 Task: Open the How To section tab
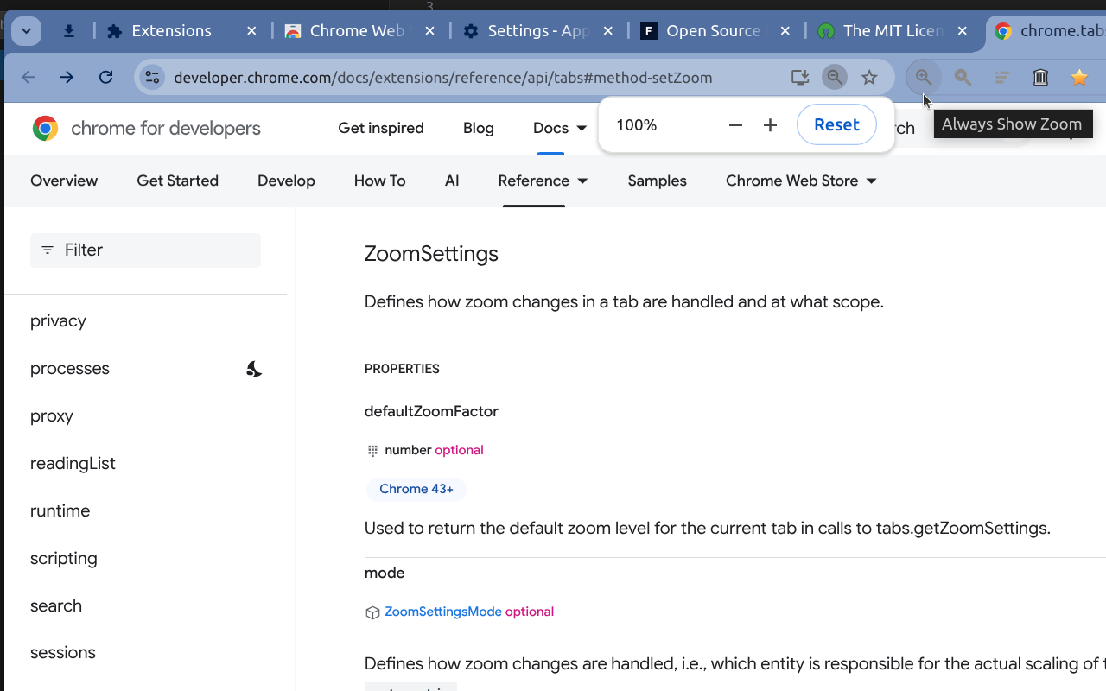click(380, 181)
